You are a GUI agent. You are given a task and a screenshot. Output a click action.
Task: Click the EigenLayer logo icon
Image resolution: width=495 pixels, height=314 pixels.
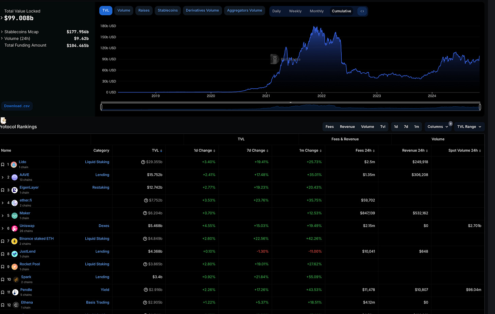15,190
